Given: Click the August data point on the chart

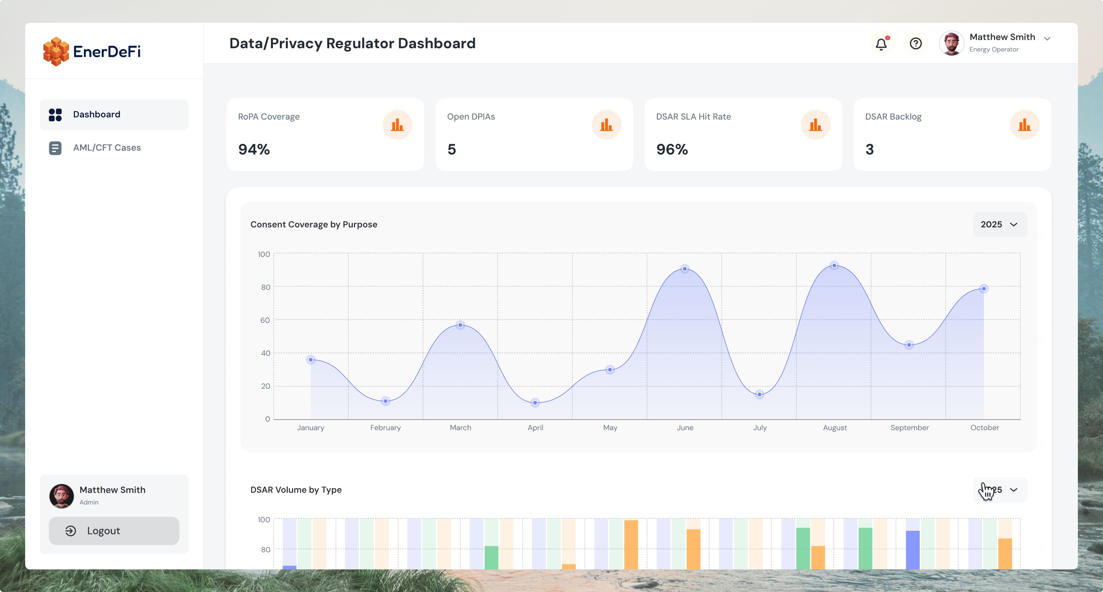Looking at the screenshot, I should tap(834, 266).
